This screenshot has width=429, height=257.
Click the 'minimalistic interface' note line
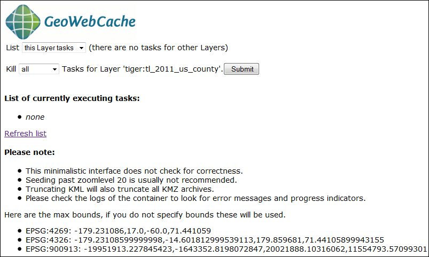134,171
